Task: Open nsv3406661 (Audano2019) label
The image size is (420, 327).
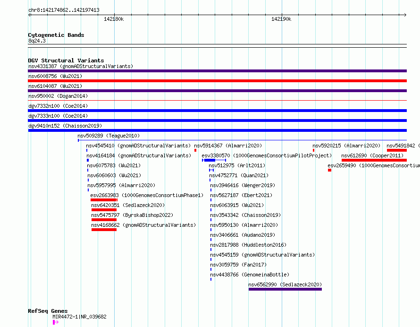Action: [x=243, y=235]
